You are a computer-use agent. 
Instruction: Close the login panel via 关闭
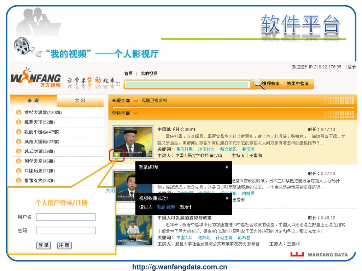tap(110, 191)
